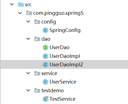Image resolution: width=128 pixels, height=104 pixels.
Task: Select the TestService file name
Action: 63,99
